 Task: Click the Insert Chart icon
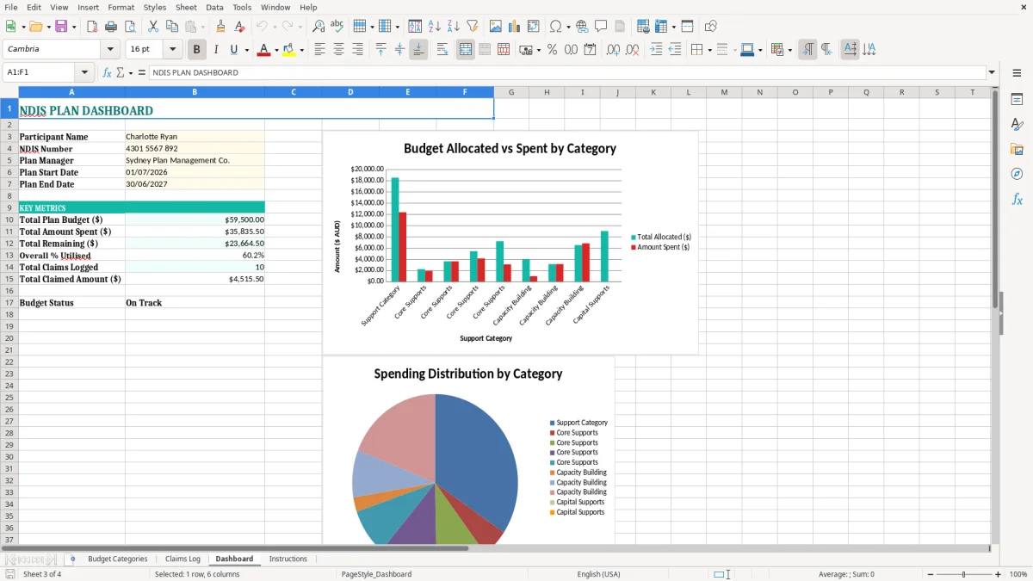coord(515,27)
